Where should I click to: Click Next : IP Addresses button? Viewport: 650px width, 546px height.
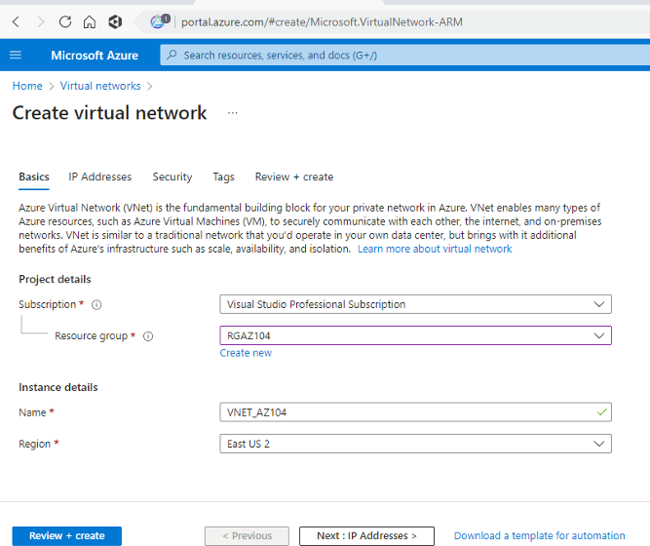point(366,536)
